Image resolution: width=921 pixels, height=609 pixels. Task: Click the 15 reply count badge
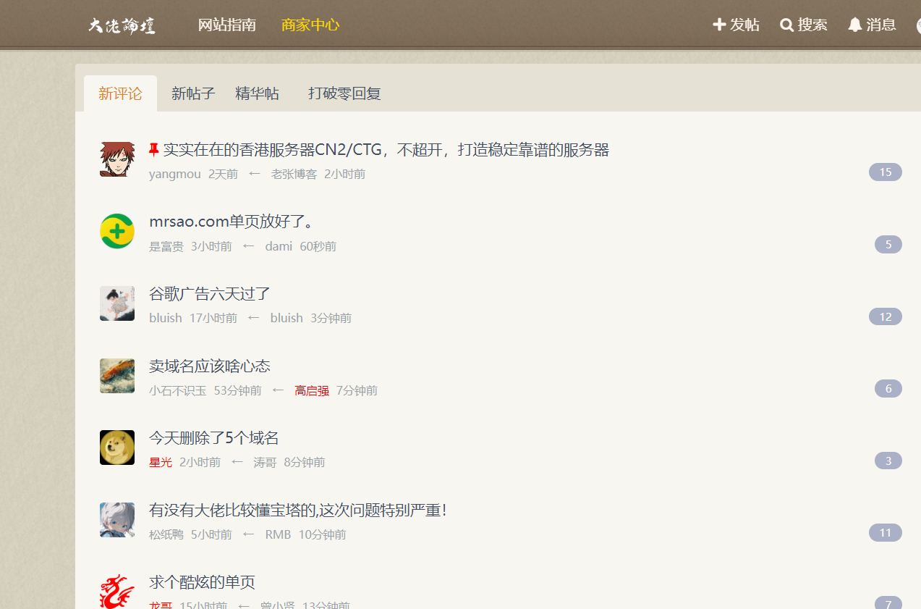[x=885, y=172]
